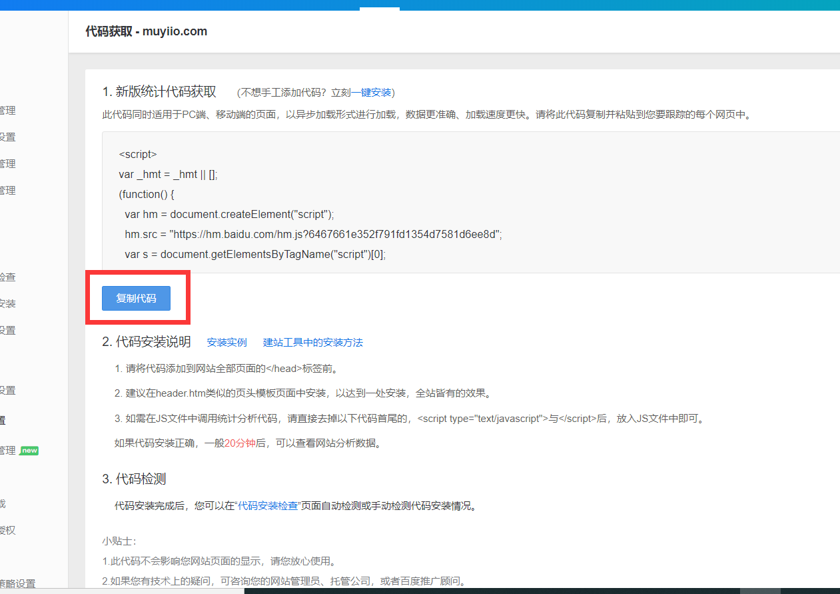Click the hm.src baidu URL line
This screenshot has width=840, height=594.
pos(313,234)
